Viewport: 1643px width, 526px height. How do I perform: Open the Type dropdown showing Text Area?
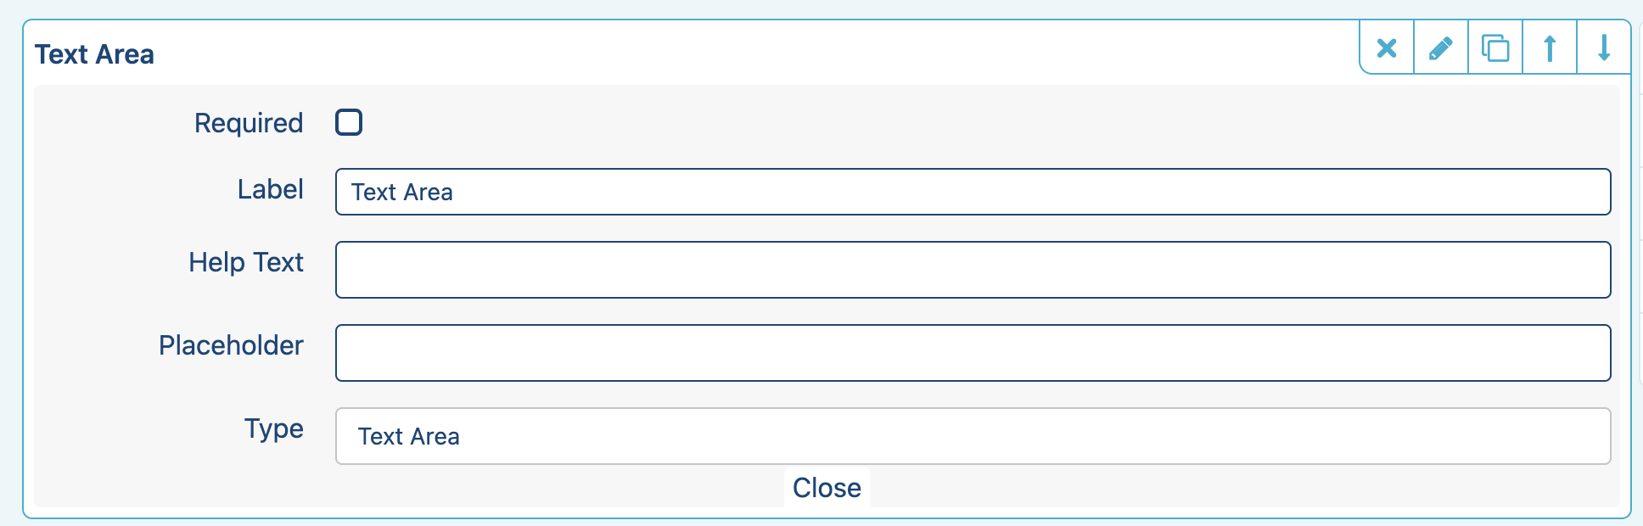click(x=973, y=436)
